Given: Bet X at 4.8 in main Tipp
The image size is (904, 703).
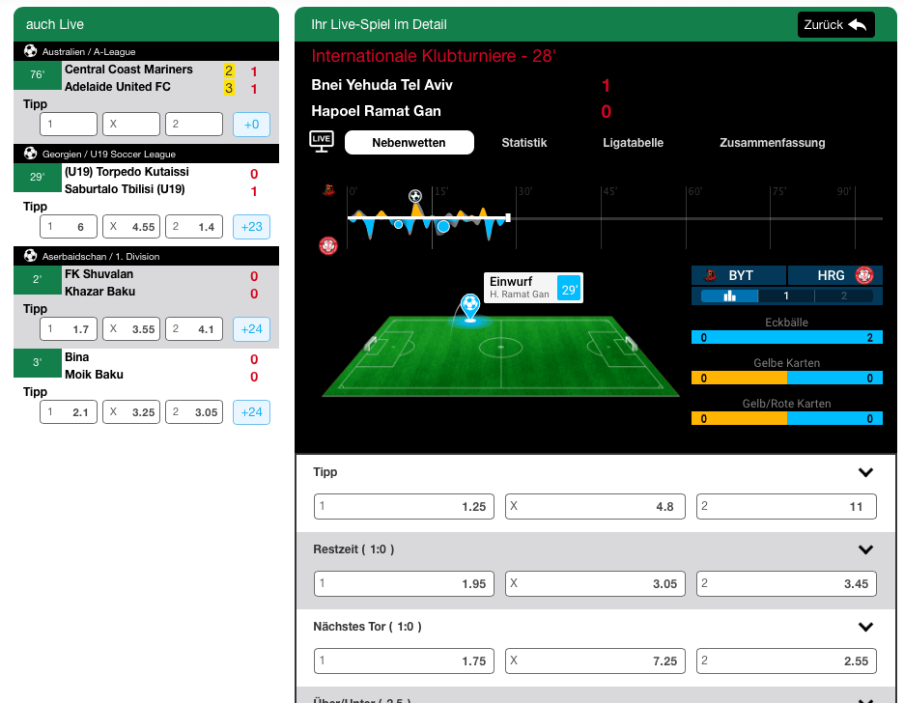Looking at the screenshot, I should coord(595,507).
